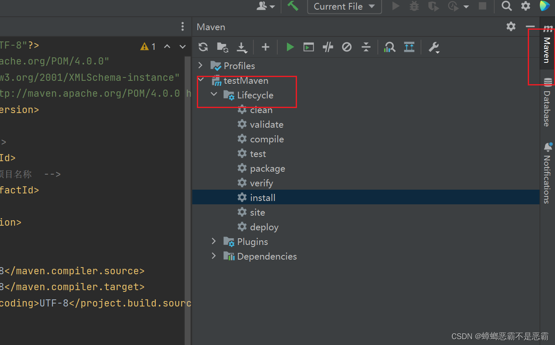555x345 pixels.
Task: Click the Debug bug icon
Action: pos(414,6)
